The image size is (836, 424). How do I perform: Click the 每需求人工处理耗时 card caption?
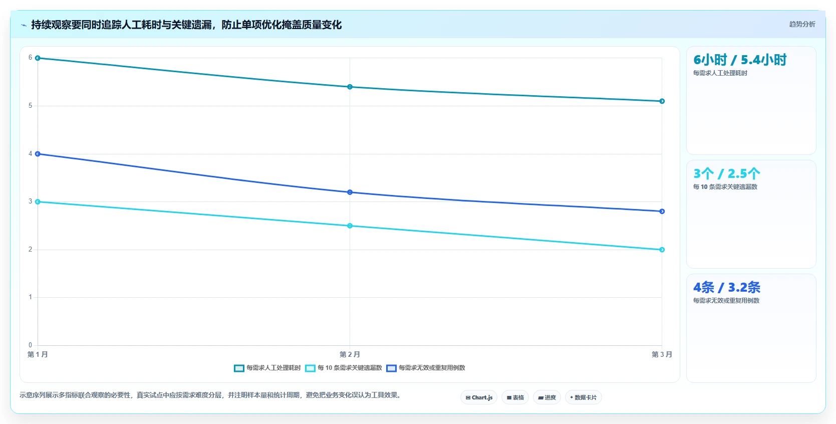coord(720,73)
